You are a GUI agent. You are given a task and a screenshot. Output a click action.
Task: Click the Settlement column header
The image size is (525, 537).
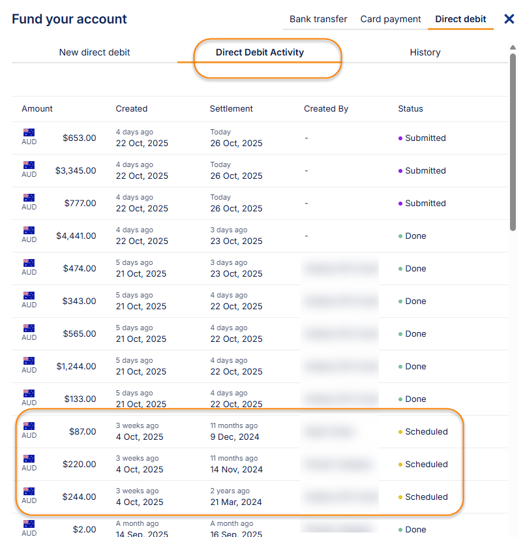[x=231, y=109]
